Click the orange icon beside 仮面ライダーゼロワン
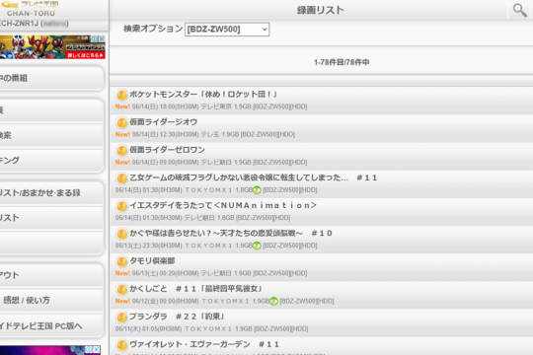Screen dimensions: 533x355 click(x=121, y=151)
